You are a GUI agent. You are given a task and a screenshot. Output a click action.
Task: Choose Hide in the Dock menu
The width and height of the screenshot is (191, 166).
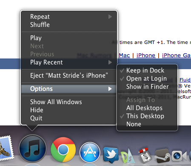point(68,110)
